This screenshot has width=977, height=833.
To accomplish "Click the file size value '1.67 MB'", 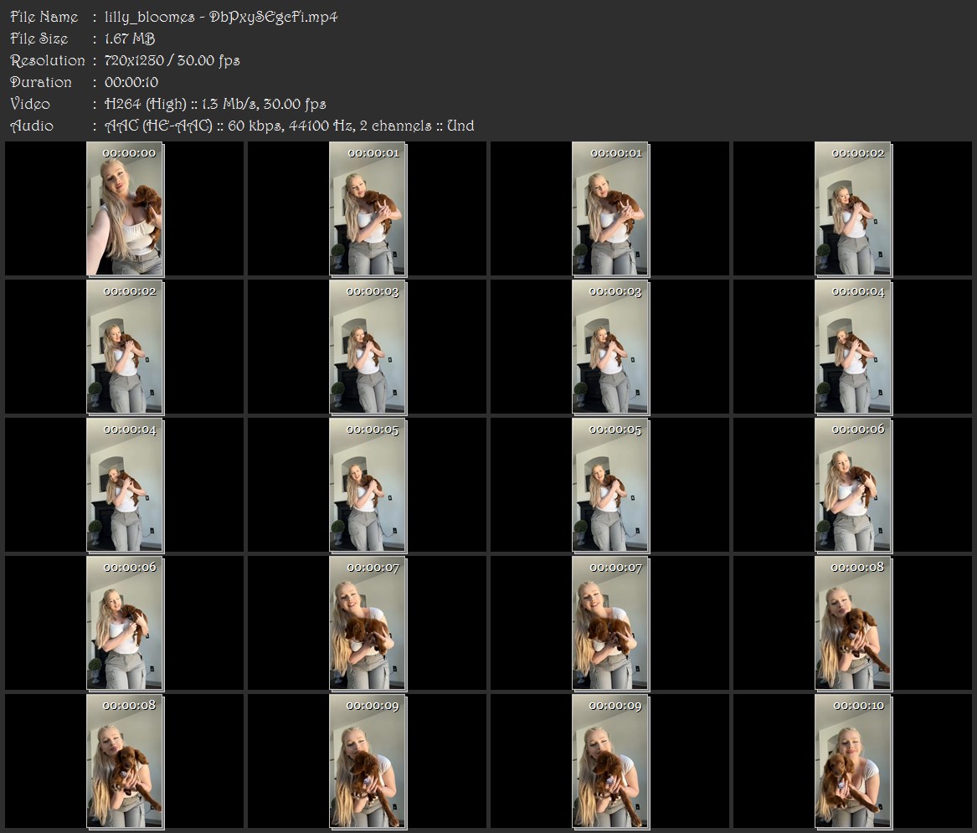I will [x=130, y=39].
